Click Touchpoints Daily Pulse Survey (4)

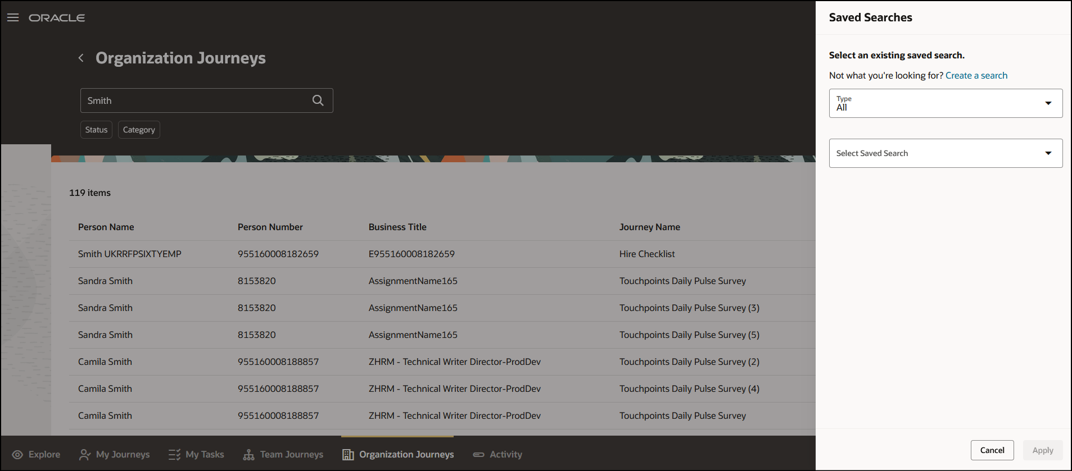coord(689,388)
